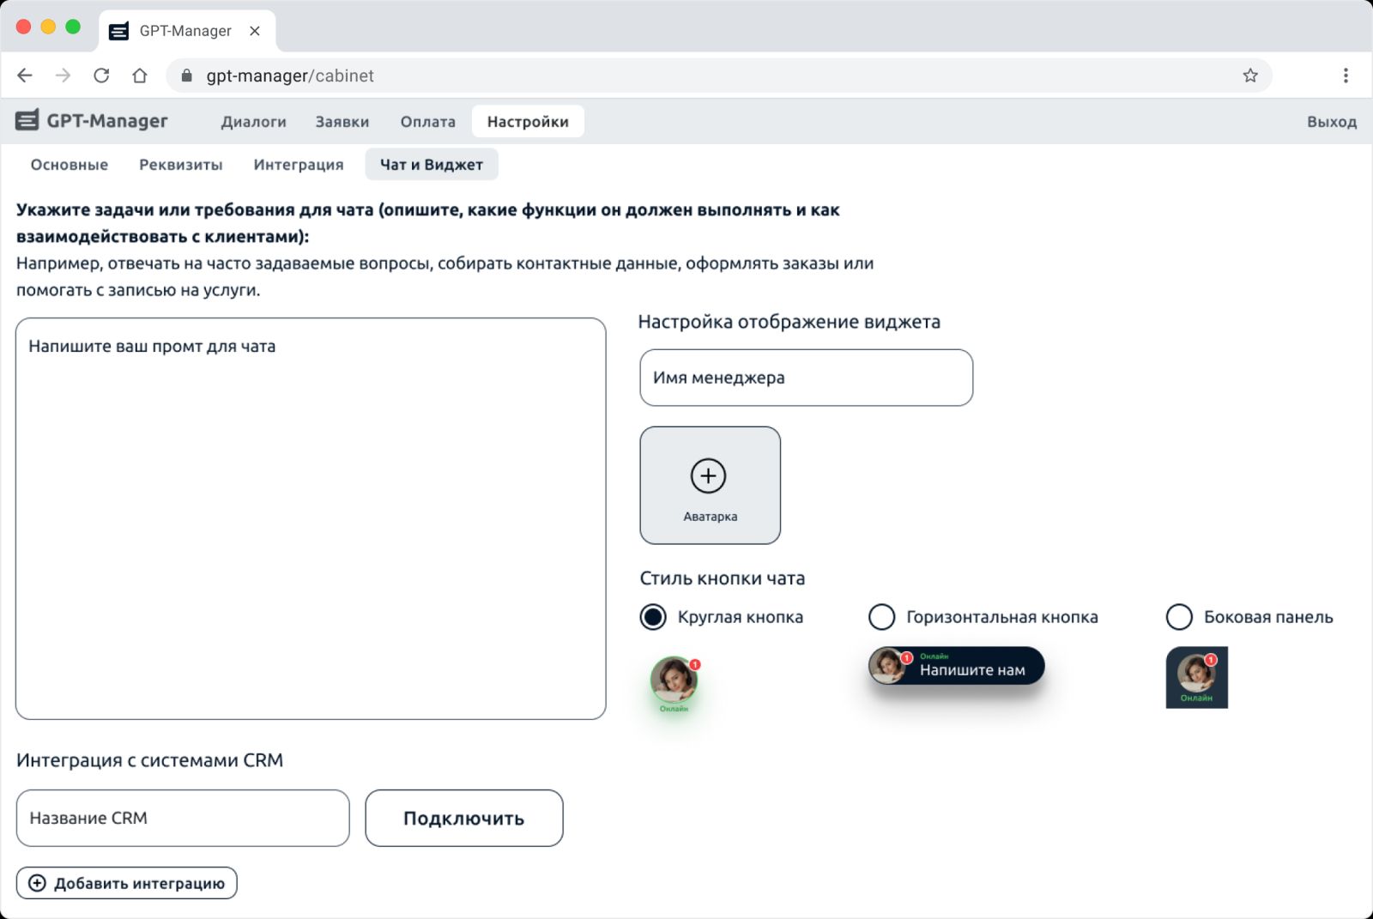Select Боковая панель radio button

[x=1179, y=617]
